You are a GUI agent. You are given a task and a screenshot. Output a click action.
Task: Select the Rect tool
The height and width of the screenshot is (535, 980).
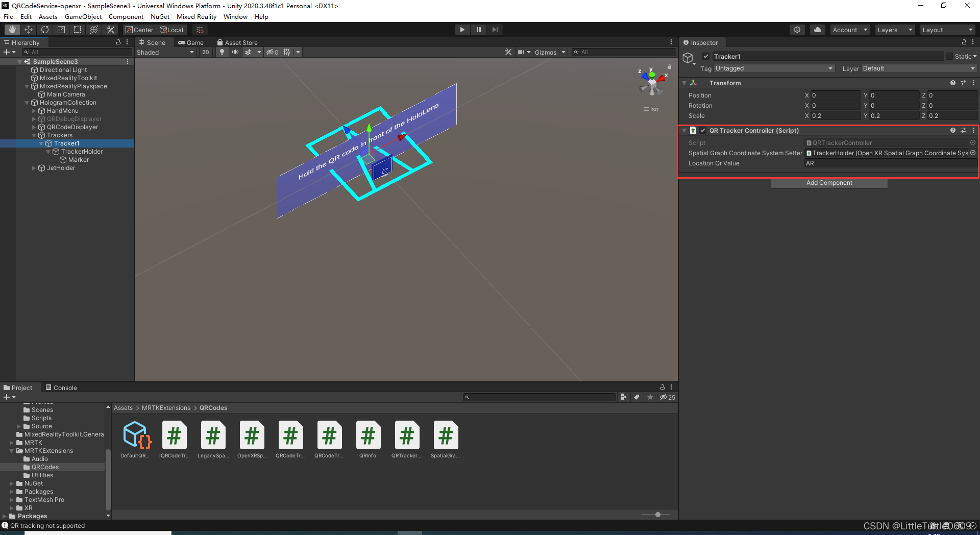(78, 30)
